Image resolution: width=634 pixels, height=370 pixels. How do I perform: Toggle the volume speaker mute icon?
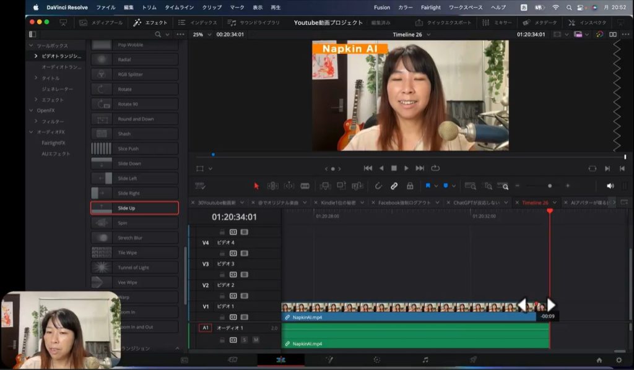(610, 186)
